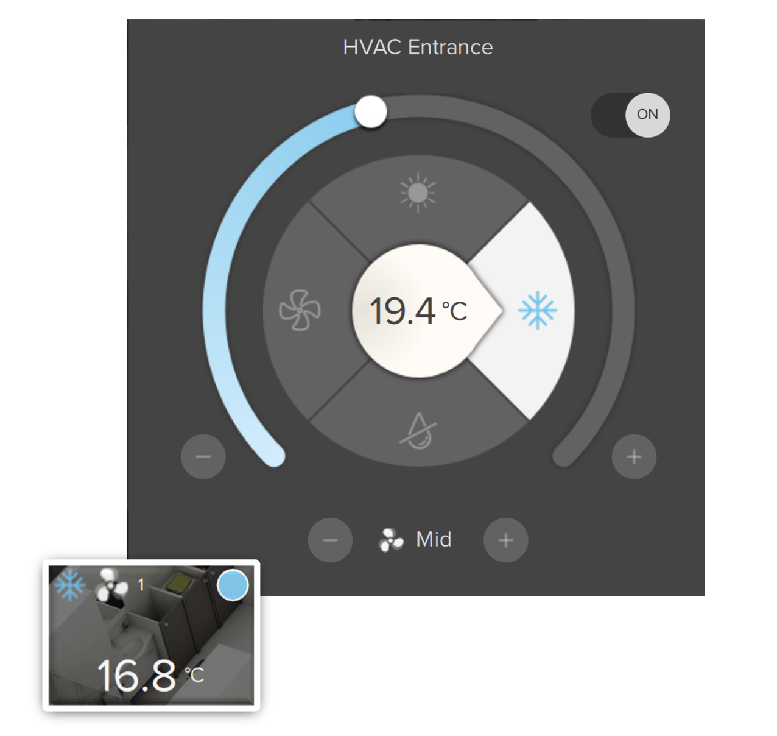777x736 pixels.
Task: Click the snowflake icon in the thumbnail
Action: tap(70, 584)
